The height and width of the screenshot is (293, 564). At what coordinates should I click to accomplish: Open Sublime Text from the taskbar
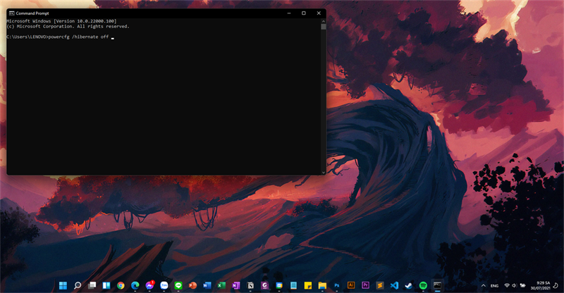(380, 285)
